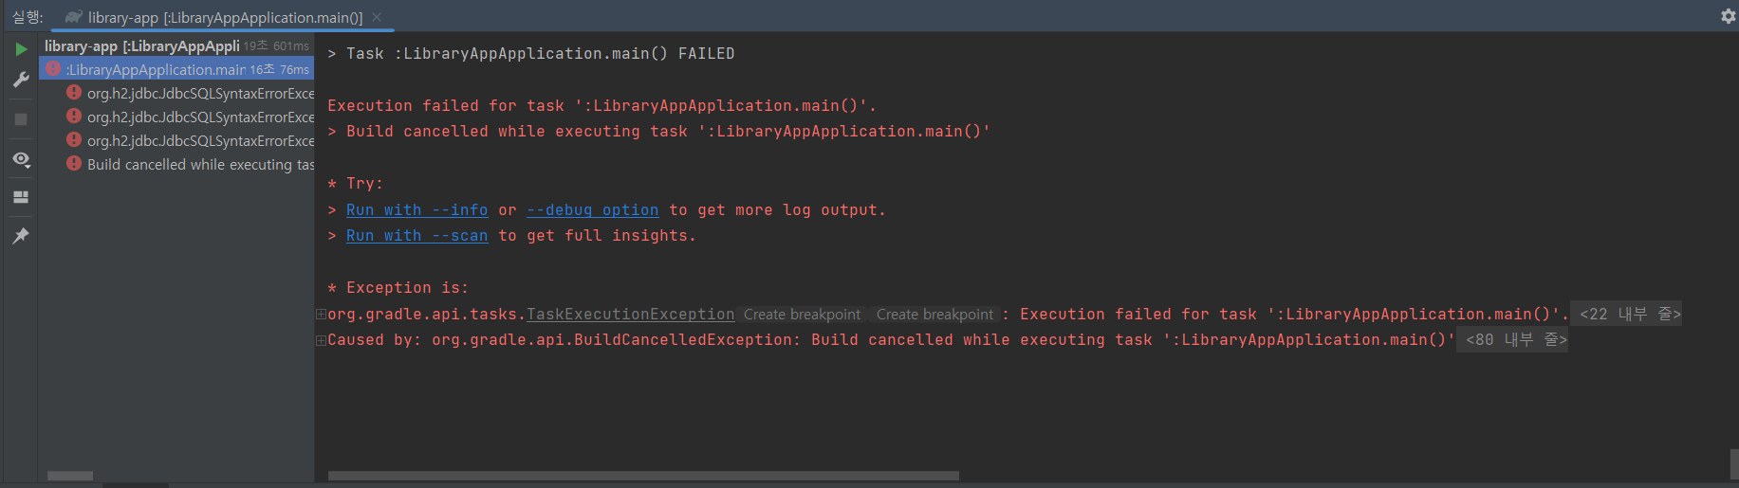The image size is (1739, 488).
Task: Click the console vertical scrollbar thumb
Action: pos(1734,464)
